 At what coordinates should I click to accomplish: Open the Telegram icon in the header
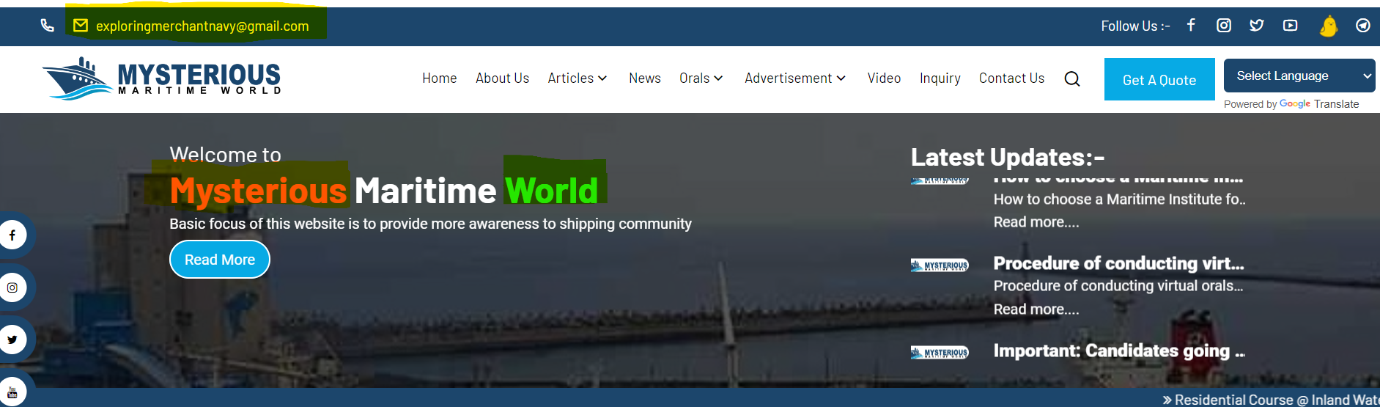pyautogui.click(x=1362, y=26)
